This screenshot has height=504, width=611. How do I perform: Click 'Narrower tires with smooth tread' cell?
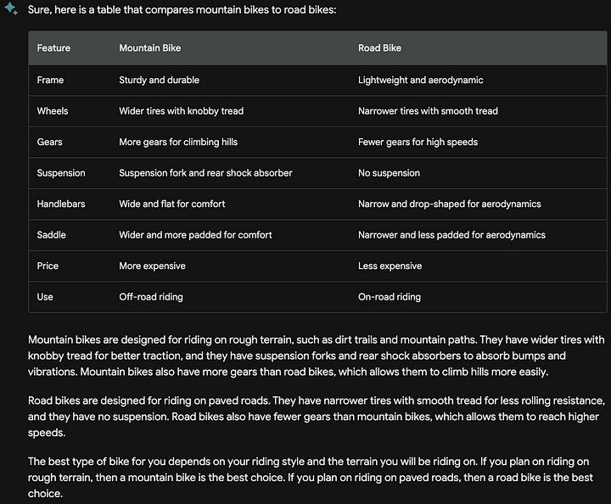click(428, 111)
